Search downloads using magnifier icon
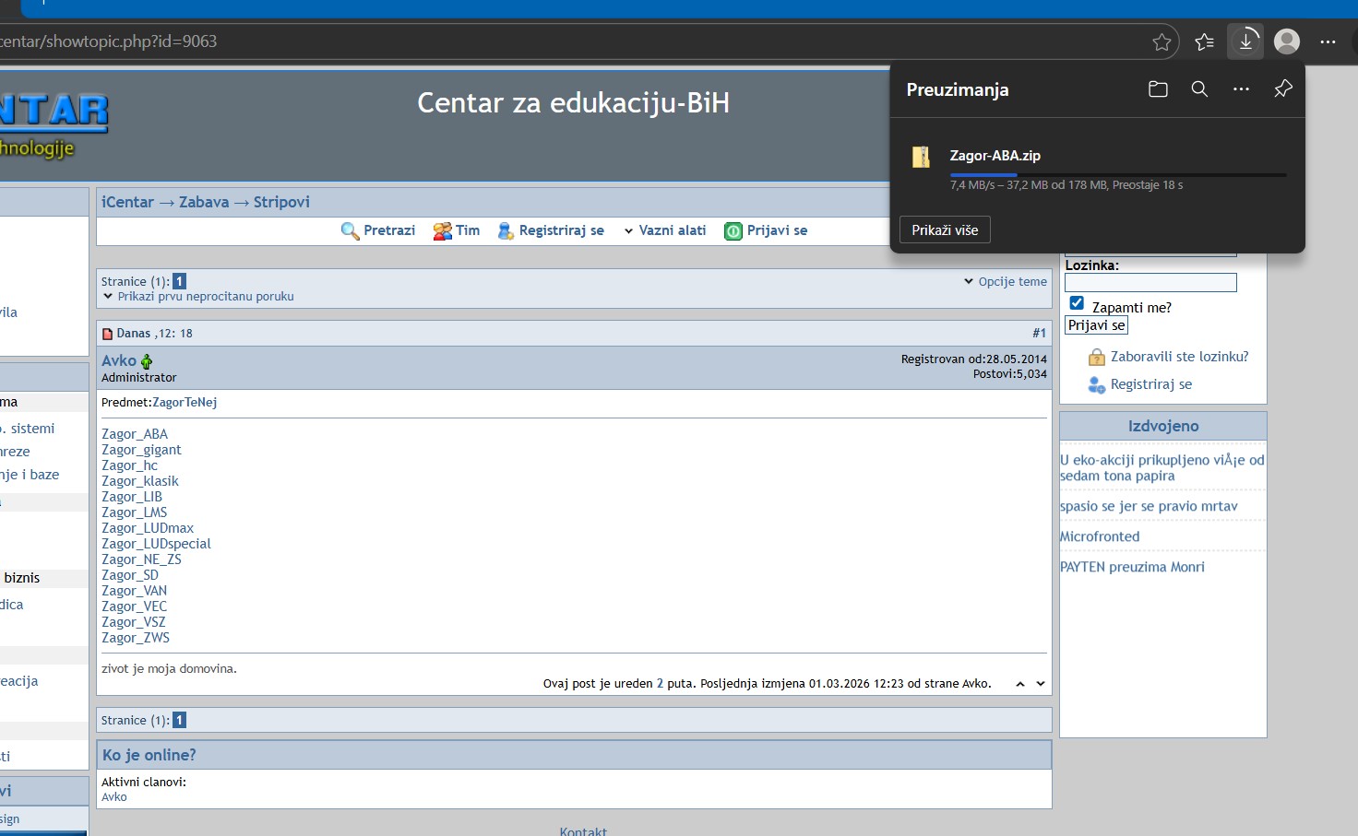The width and height of the screenshot is (1358, 836). tap(1199, 89)
